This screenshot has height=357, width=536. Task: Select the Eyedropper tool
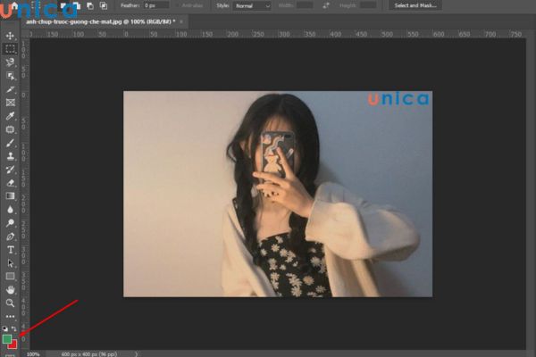click(x=10, y=116)
